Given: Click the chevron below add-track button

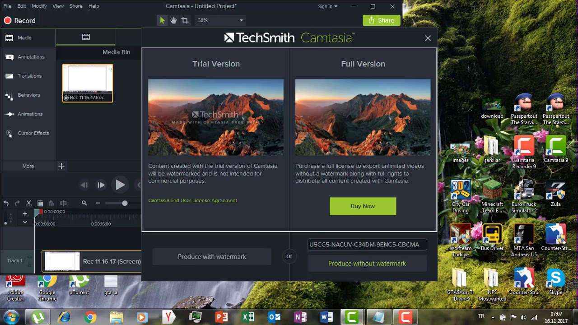Looking at the screenshot, I should pos(25,222).
